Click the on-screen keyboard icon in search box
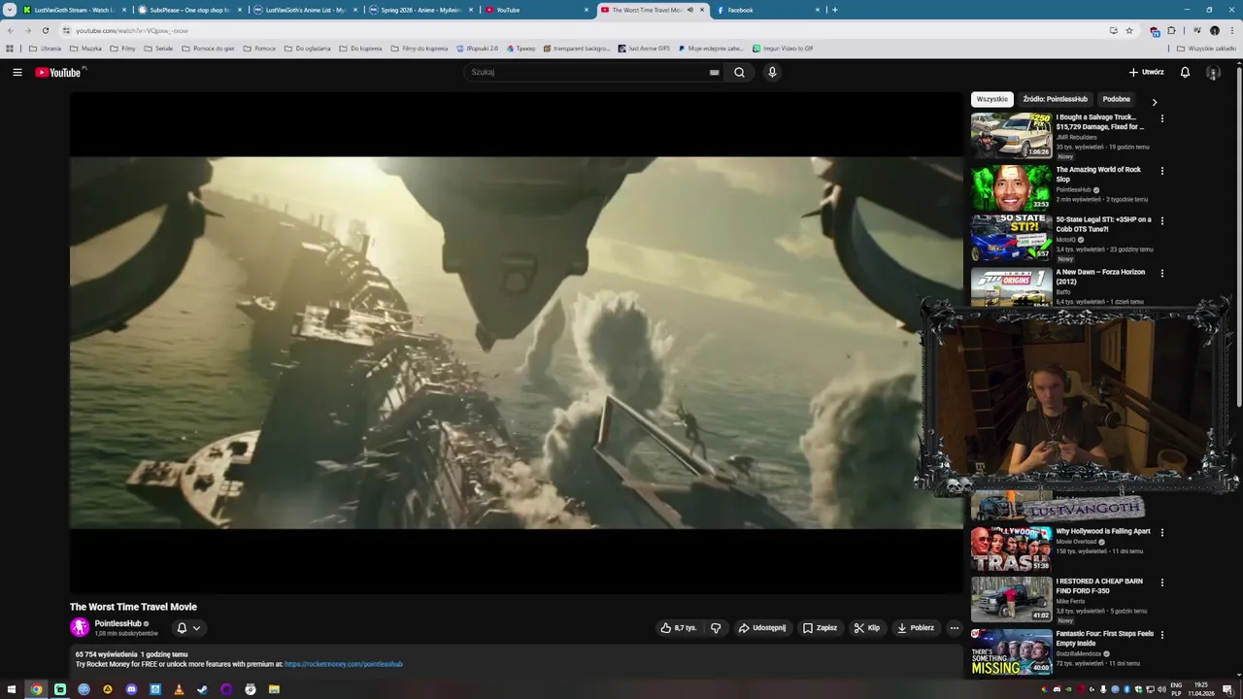This screenshot has width=1243, height=699. point(714,72)
